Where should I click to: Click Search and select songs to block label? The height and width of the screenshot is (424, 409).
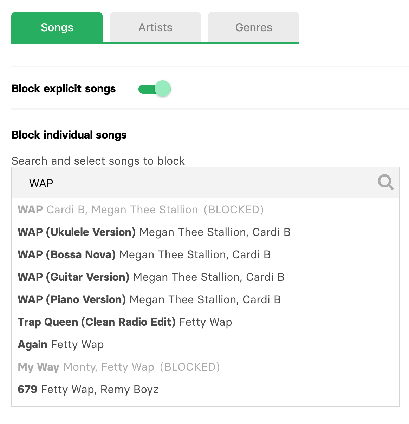pyautogui.click(x=98, y=161)
